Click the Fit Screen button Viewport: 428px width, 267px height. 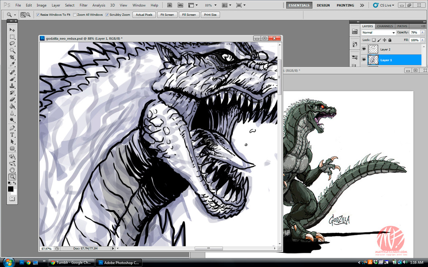coord(167,15)
